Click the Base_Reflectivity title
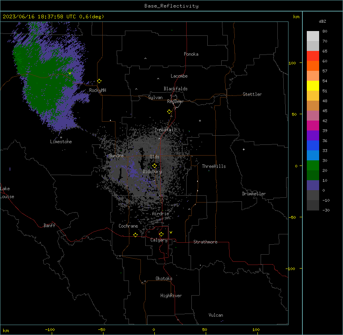 [x=171, y=6]
